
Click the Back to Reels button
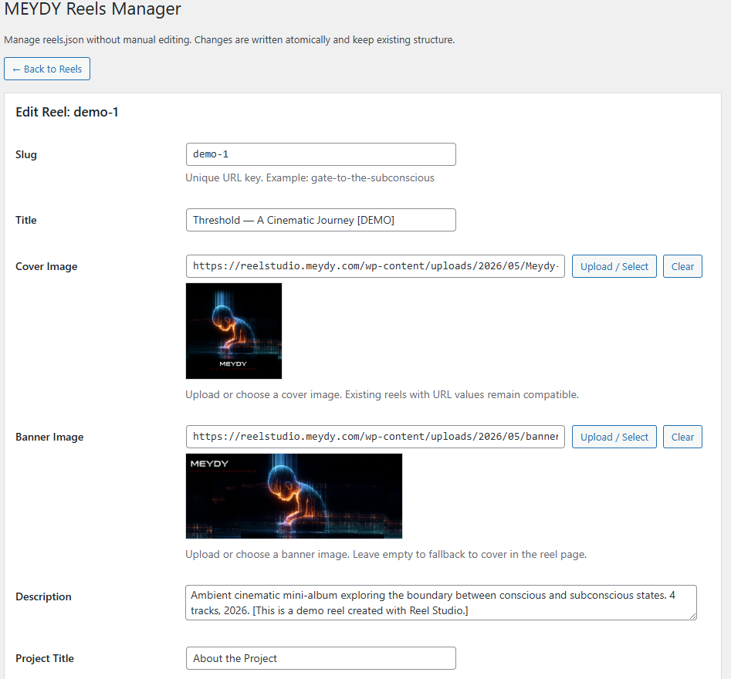click(x=47, y=69)
